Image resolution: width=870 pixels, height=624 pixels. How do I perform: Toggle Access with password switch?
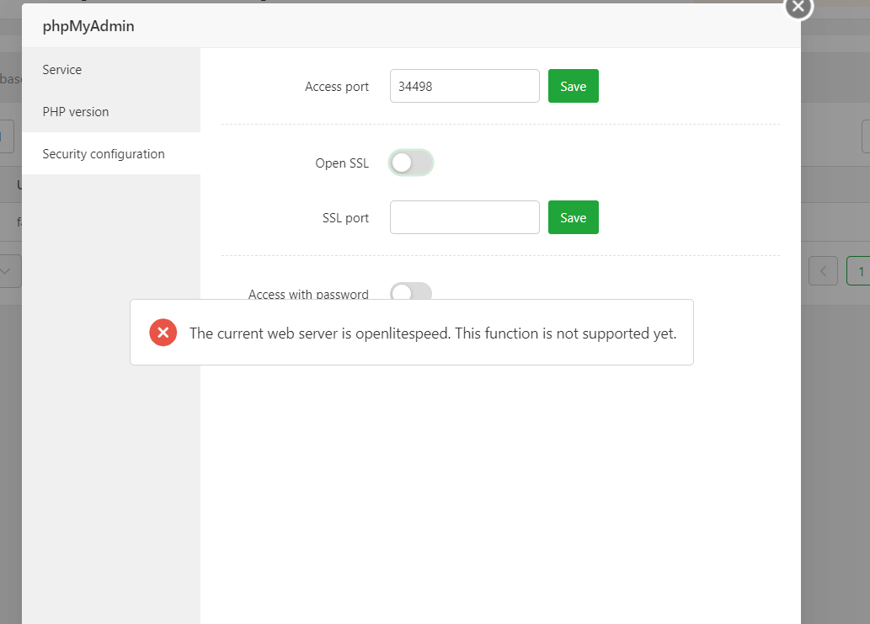(411, 291)
